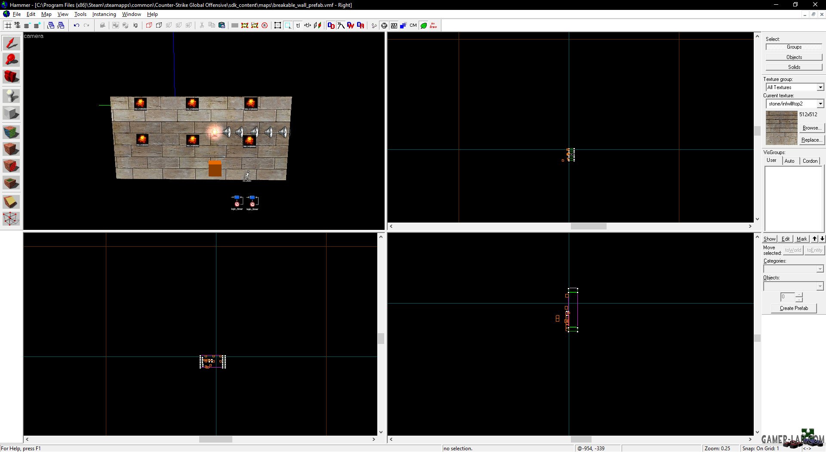Select Groups mode button
The image size is (826, 452).
pos(794,47)
